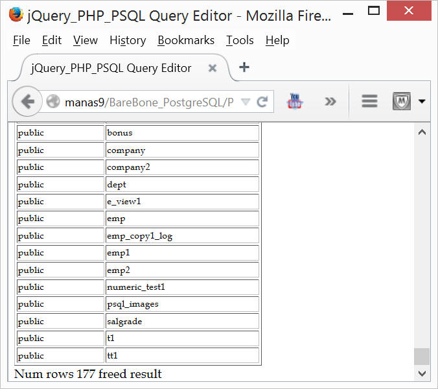Click the address bar URL field

click(149, 102)
